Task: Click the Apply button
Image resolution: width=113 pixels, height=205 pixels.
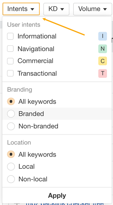Action: click(x=57, y=196)
